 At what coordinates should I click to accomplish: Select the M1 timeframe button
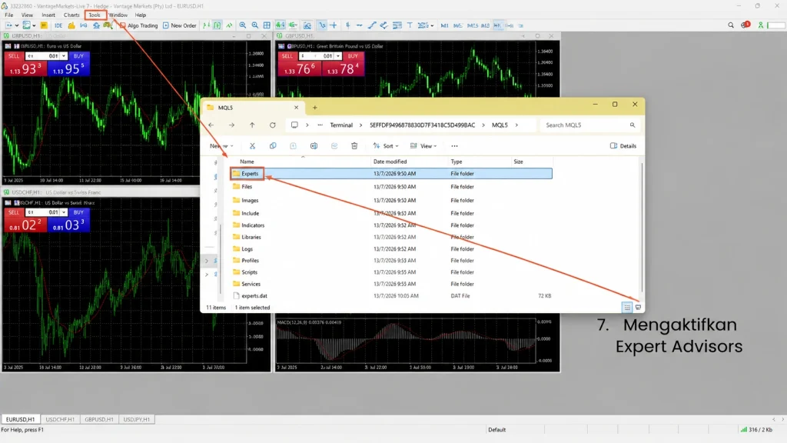coord(444,25)
